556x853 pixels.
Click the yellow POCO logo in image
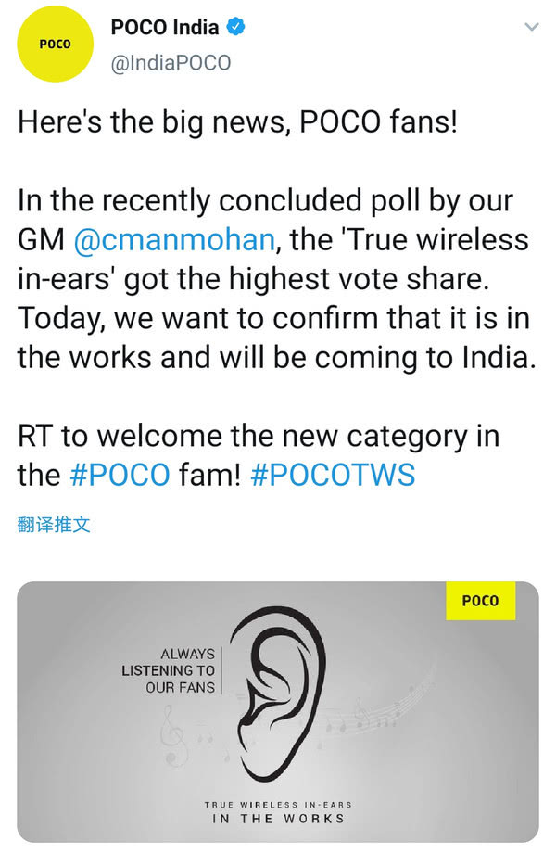point(480,601)
